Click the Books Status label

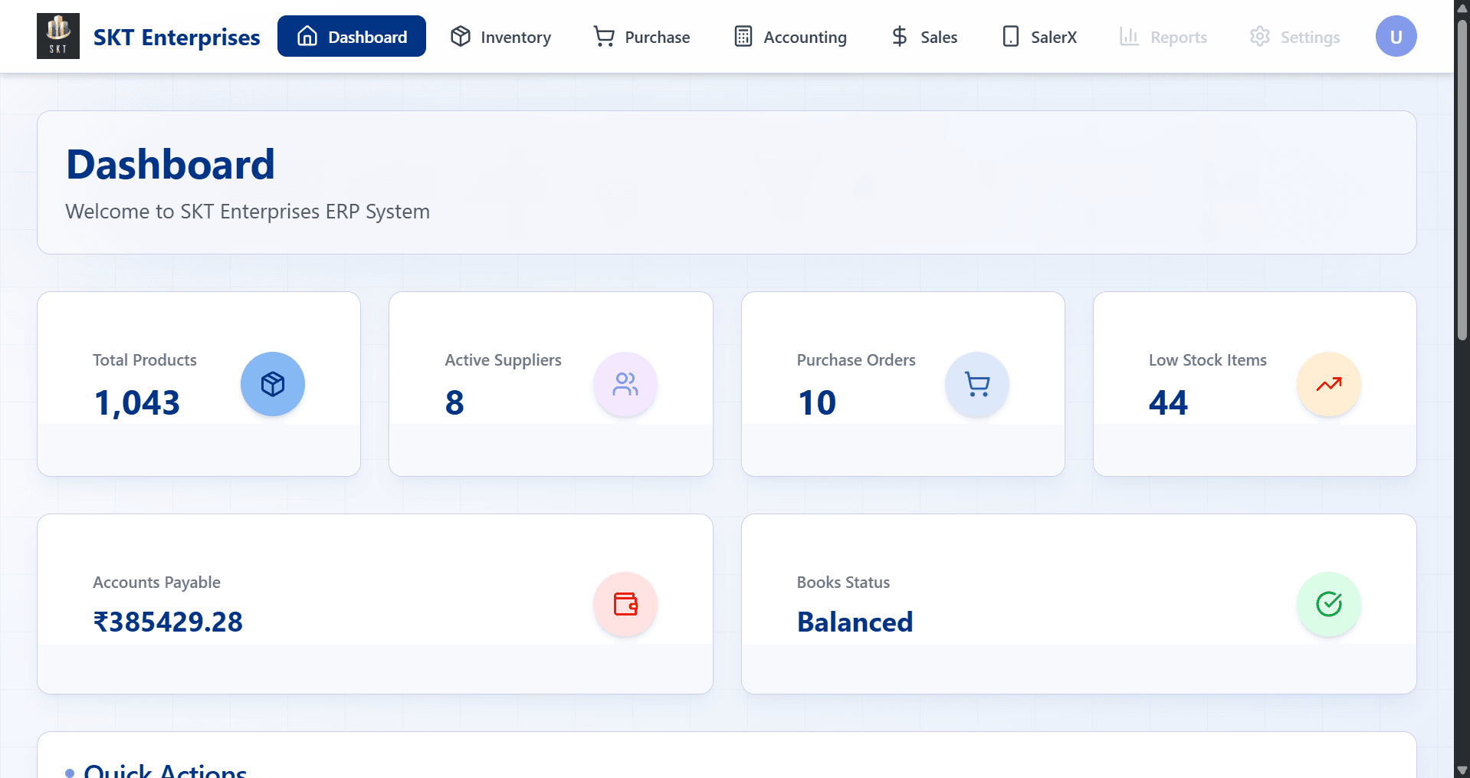click(844, 583)
